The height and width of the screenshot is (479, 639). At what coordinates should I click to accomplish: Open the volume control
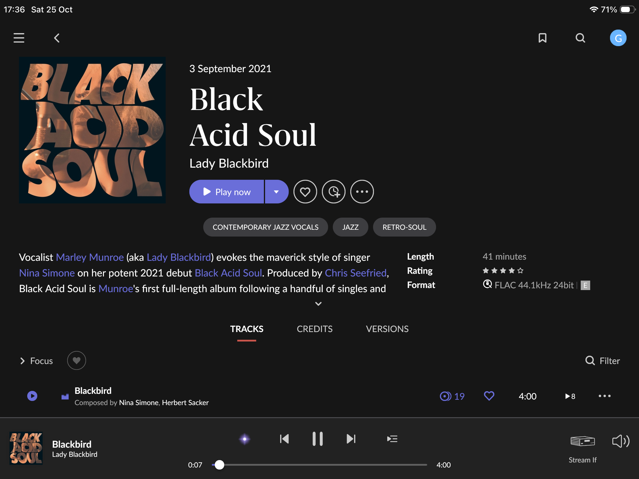(621, 441)
